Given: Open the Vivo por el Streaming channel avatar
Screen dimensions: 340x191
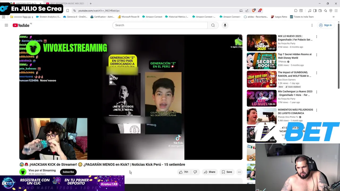Looking at the screenshot, I should pos(23,172).
